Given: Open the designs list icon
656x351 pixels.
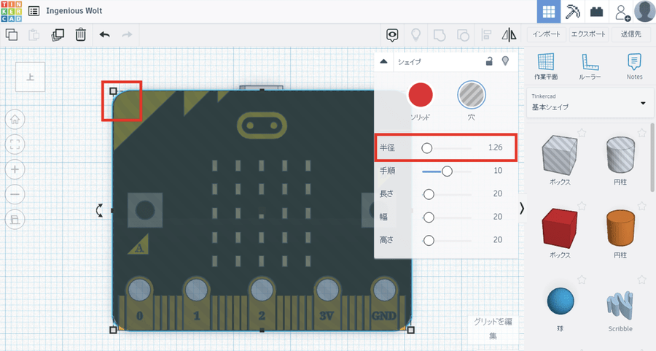Looking at the screenshot, I should tap(34, 11).
